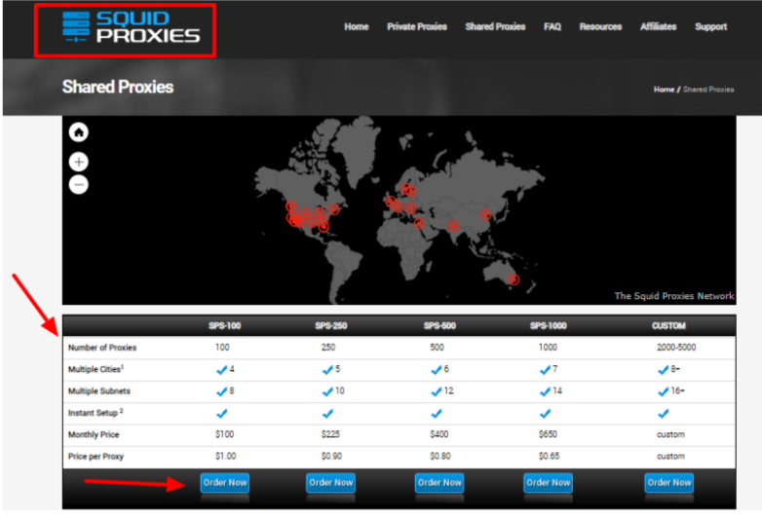This screenshot has height=521, width=762.
Task: Click the India proxy location marker
Action: tap(453, 226)
